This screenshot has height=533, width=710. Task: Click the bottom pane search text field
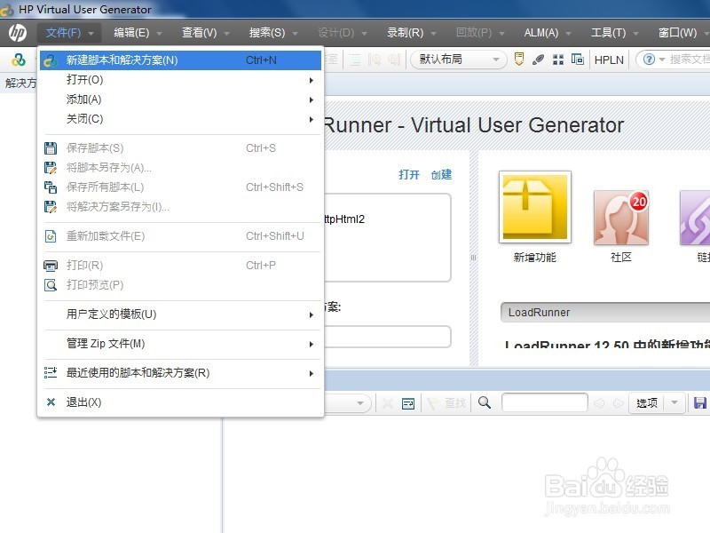pyautogui.click(x=545, y=402)
